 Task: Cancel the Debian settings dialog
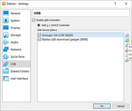coord(121,106)
